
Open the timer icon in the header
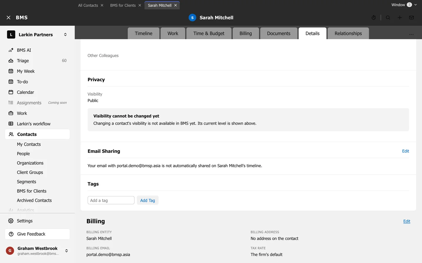[x=374, y=18]
